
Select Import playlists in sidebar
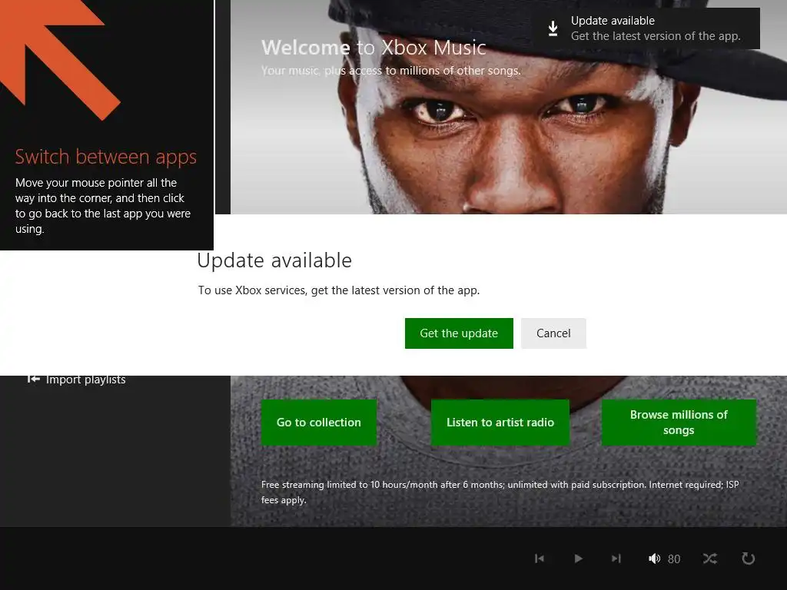pyautogui.click(x=76, y=380)
